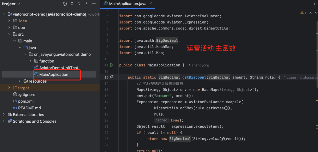Close the MainApplication.java tab

(150, 4)
